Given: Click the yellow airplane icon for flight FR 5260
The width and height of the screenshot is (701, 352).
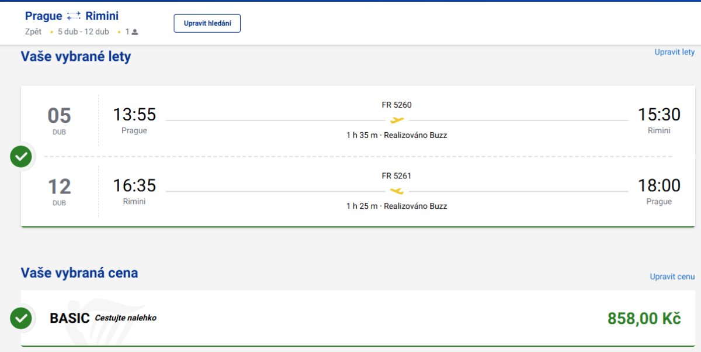Looking at the screenshot, I should (x=397, y=120).
